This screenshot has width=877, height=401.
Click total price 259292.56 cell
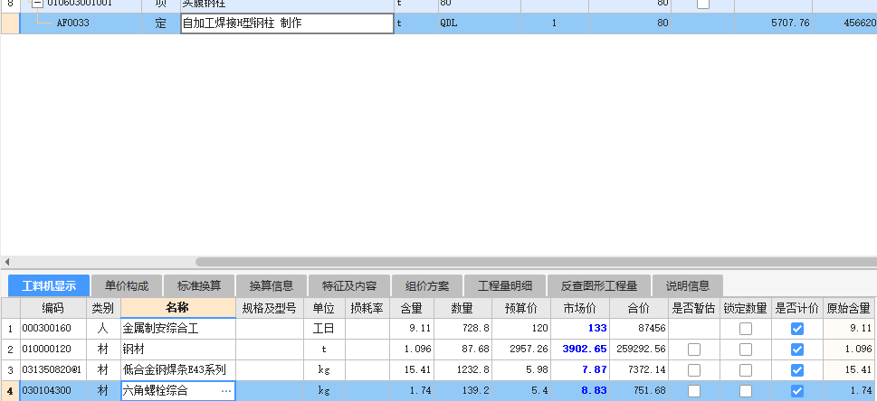(639, 350)
